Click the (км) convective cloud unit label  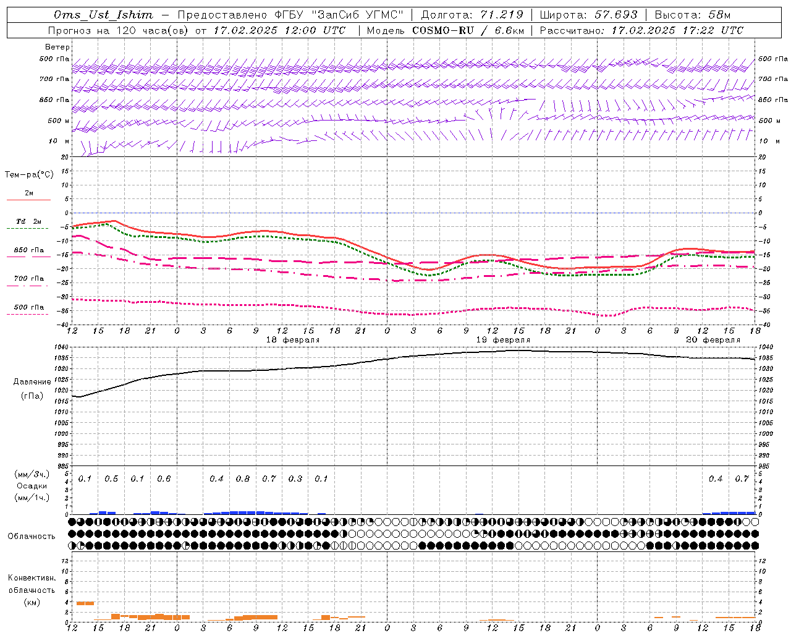pos(32,602)
